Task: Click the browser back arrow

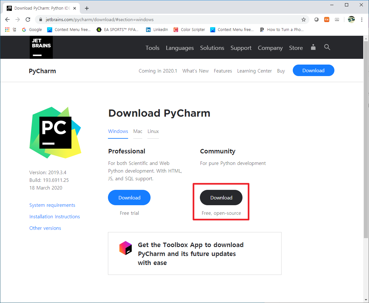Action: point(7,19)
